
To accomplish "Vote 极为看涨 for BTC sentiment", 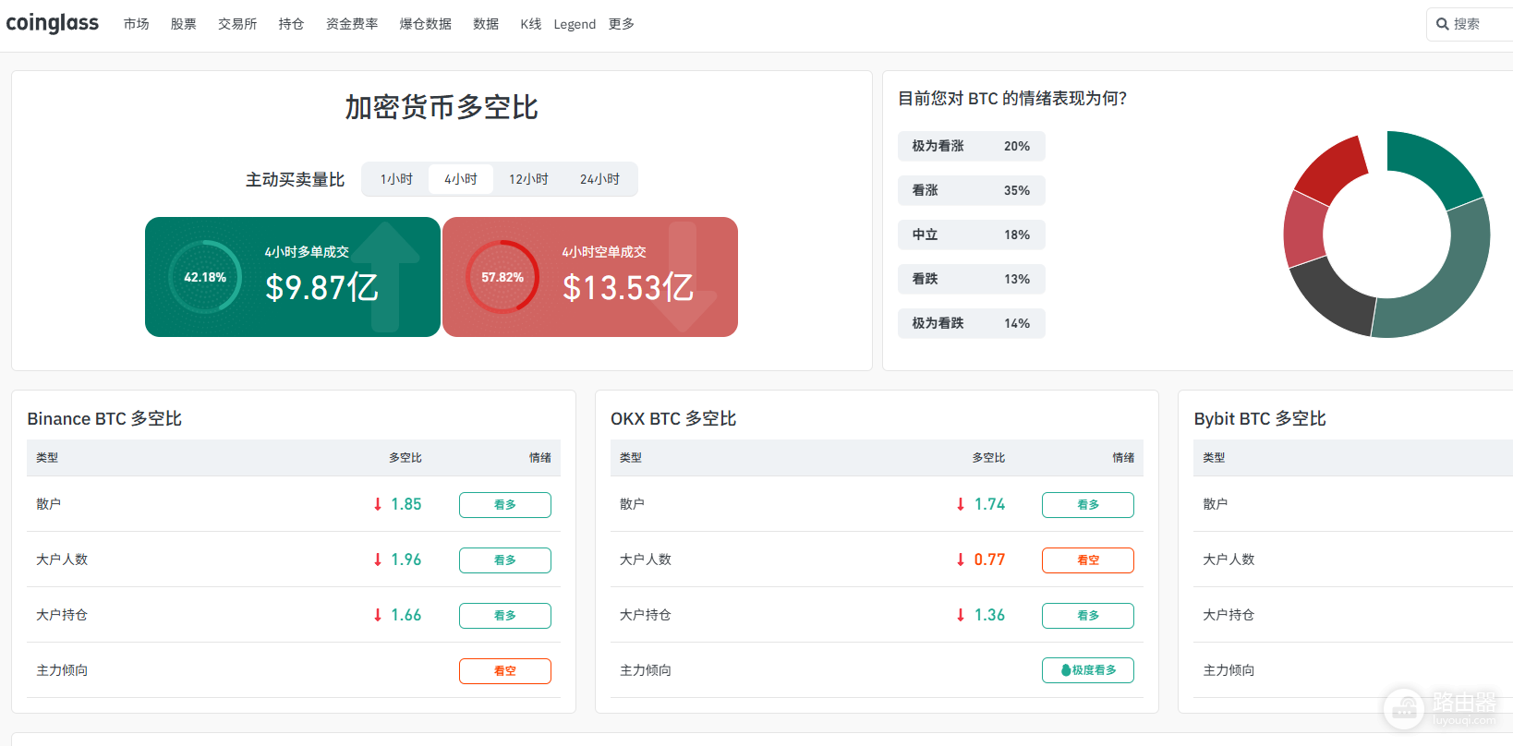I will 972,146.
